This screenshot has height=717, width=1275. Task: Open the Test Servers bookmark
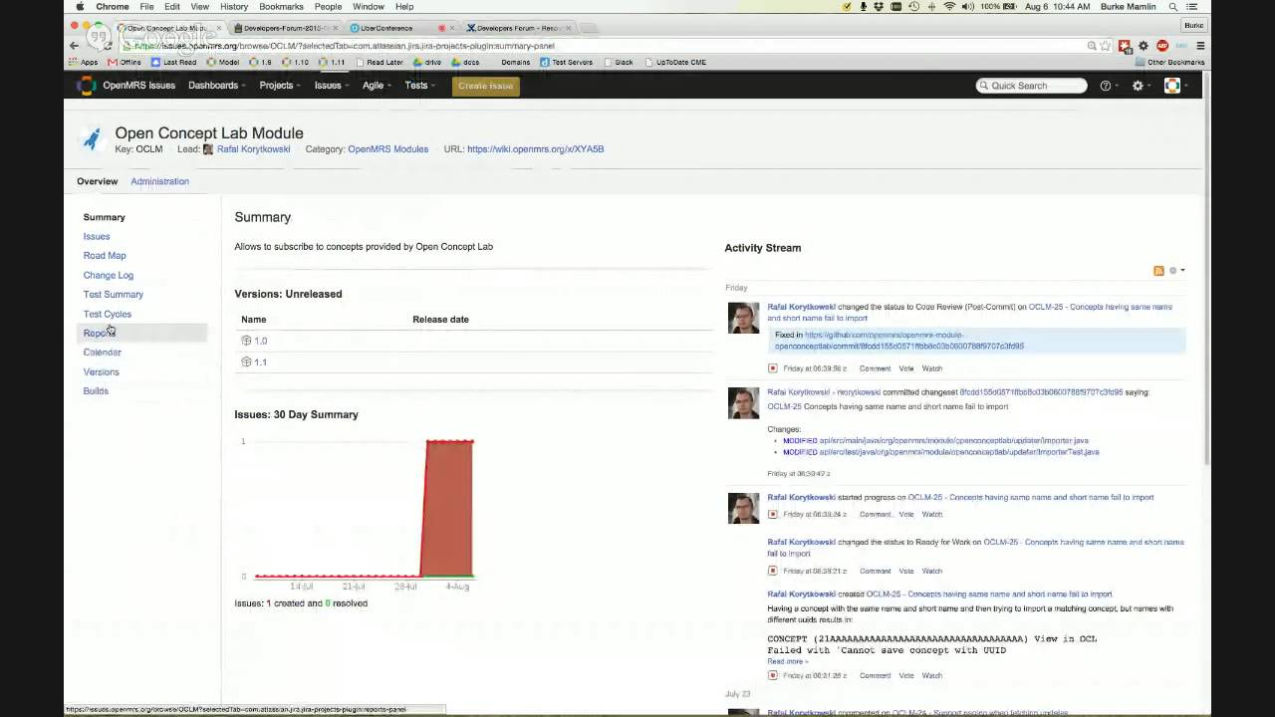567,62
